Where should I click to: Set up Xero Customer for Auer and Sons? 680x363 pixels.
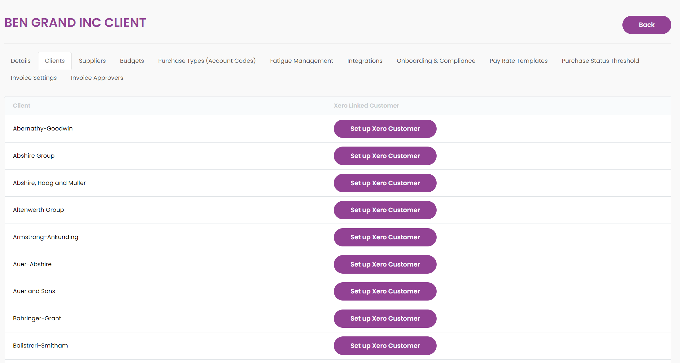[385, 291]
